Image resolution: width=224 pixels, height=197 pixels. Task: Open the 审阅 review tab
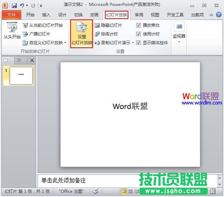click(139, 15)
